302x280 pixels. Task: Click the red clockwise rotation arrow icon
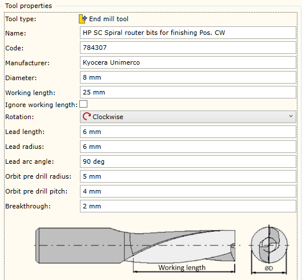point(86,116)
